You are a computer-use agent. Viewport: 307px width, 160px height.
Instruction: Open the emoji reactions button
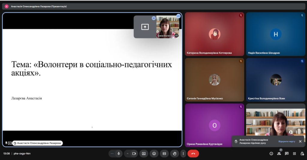(x=154, y=153)
